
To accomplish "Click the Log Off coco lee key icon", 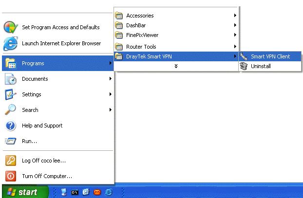I will click(x=10, y=161).
